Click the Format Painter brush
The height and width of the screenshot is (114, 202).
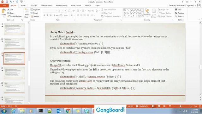tap(15, 16)
